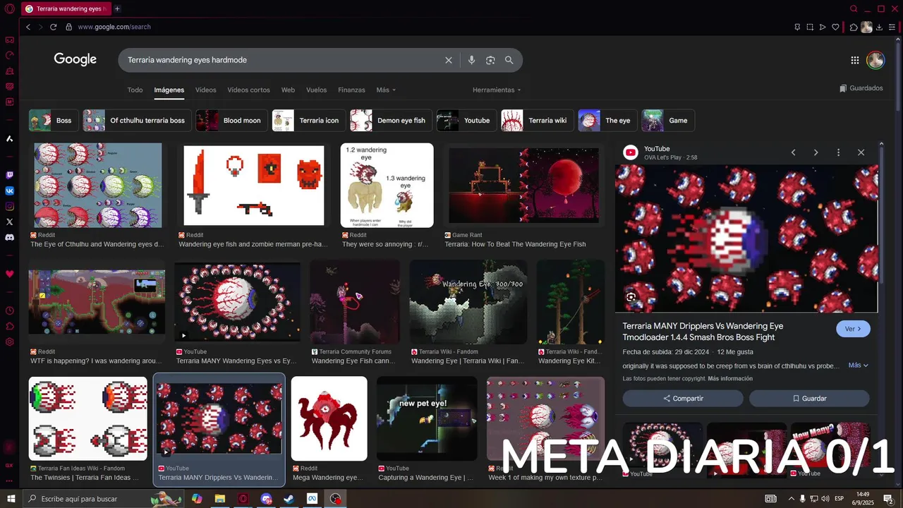Select the Of cthulhu terraria boss chip

click(137, 121)
